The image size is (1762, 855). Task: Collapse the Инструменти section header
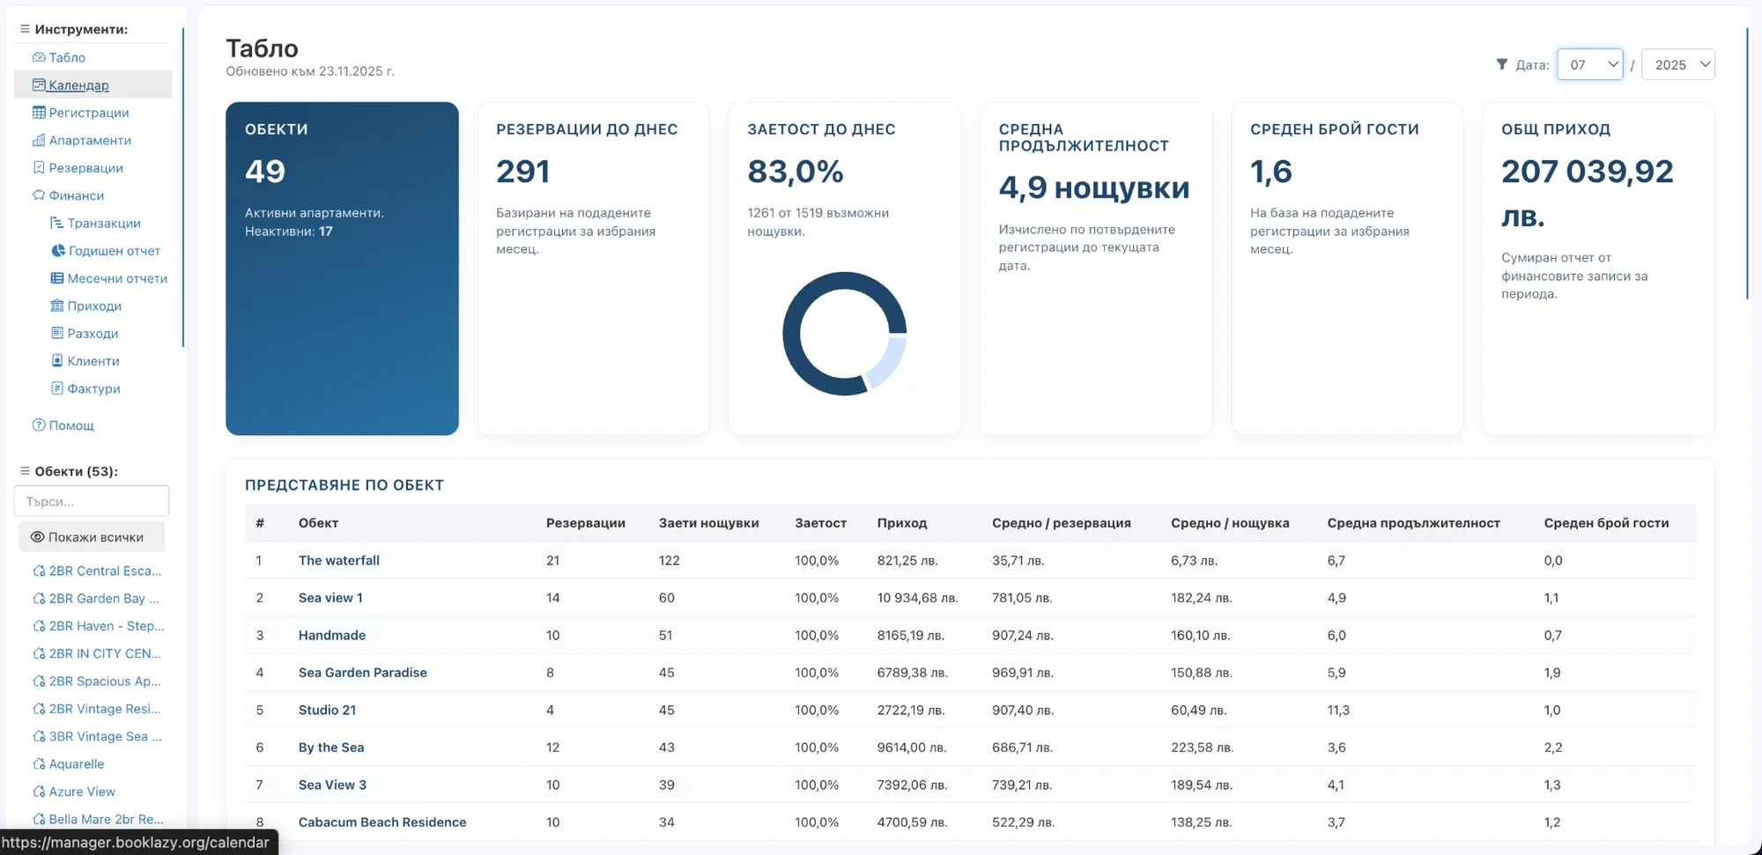tap(75, 29)
